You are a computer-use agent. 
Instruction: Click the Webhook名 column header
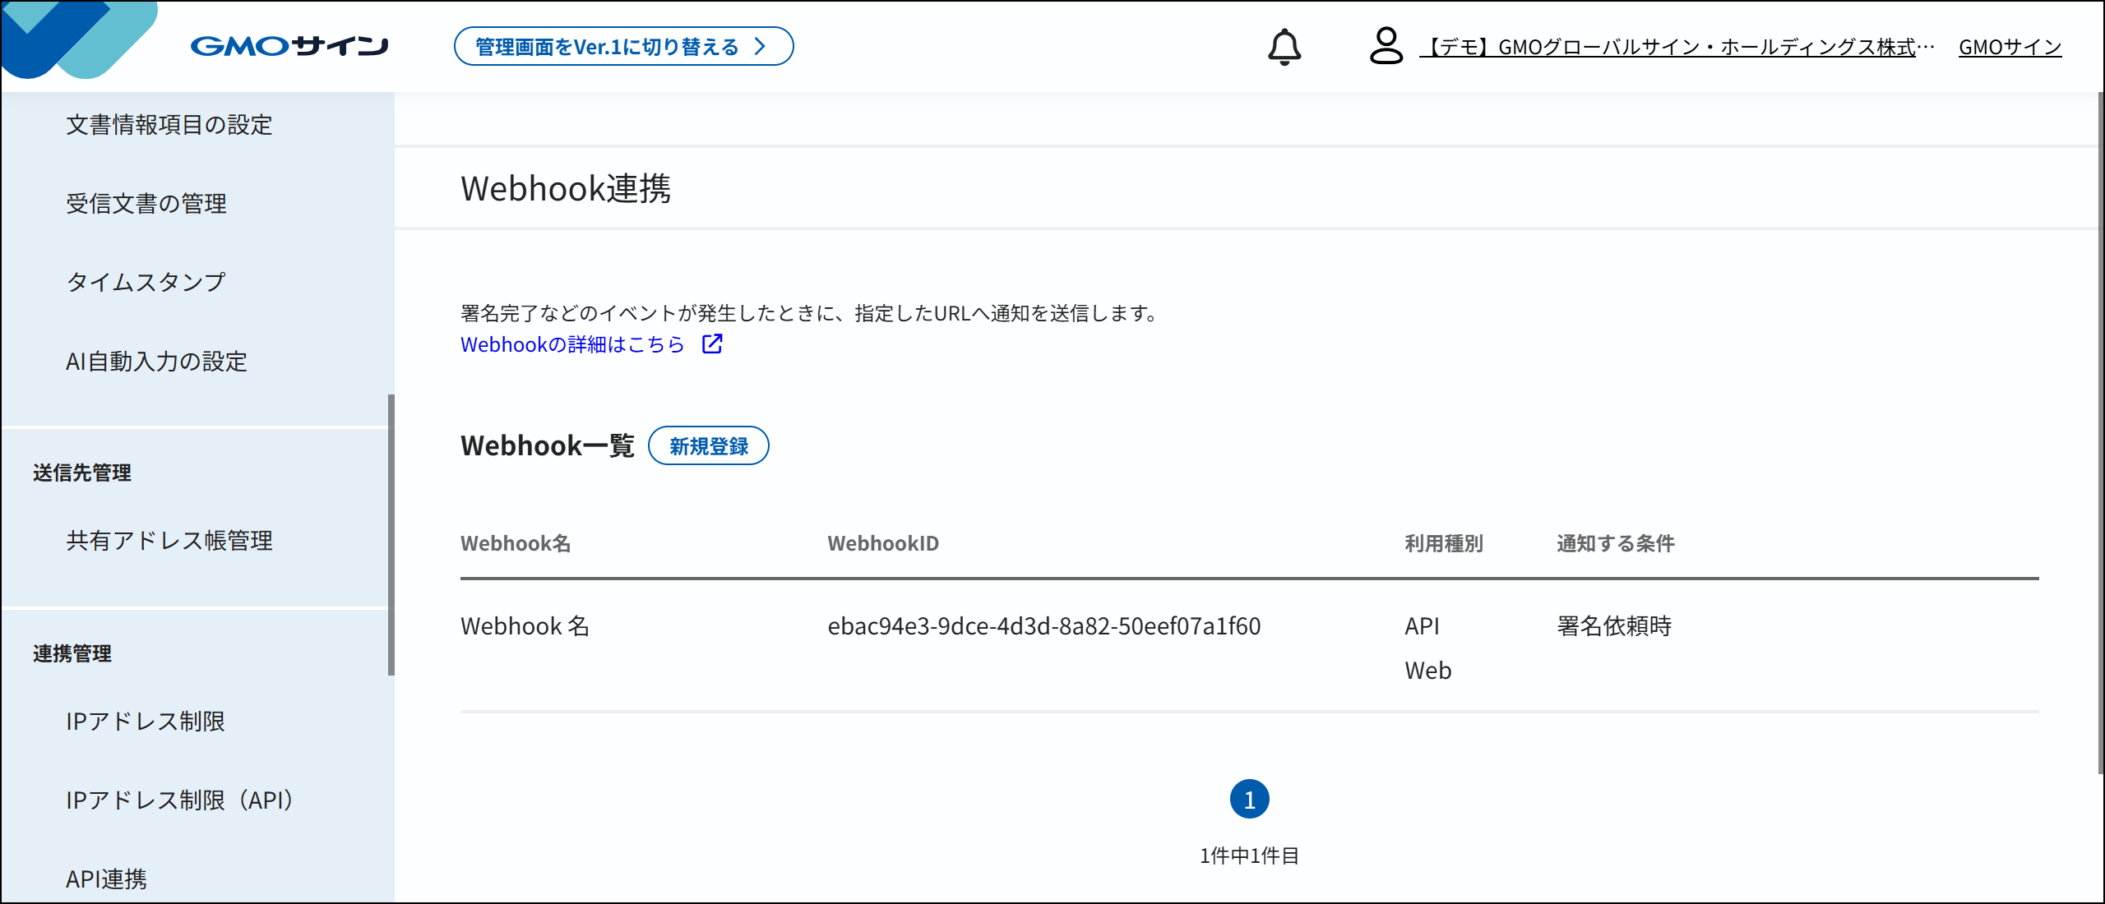516,543
